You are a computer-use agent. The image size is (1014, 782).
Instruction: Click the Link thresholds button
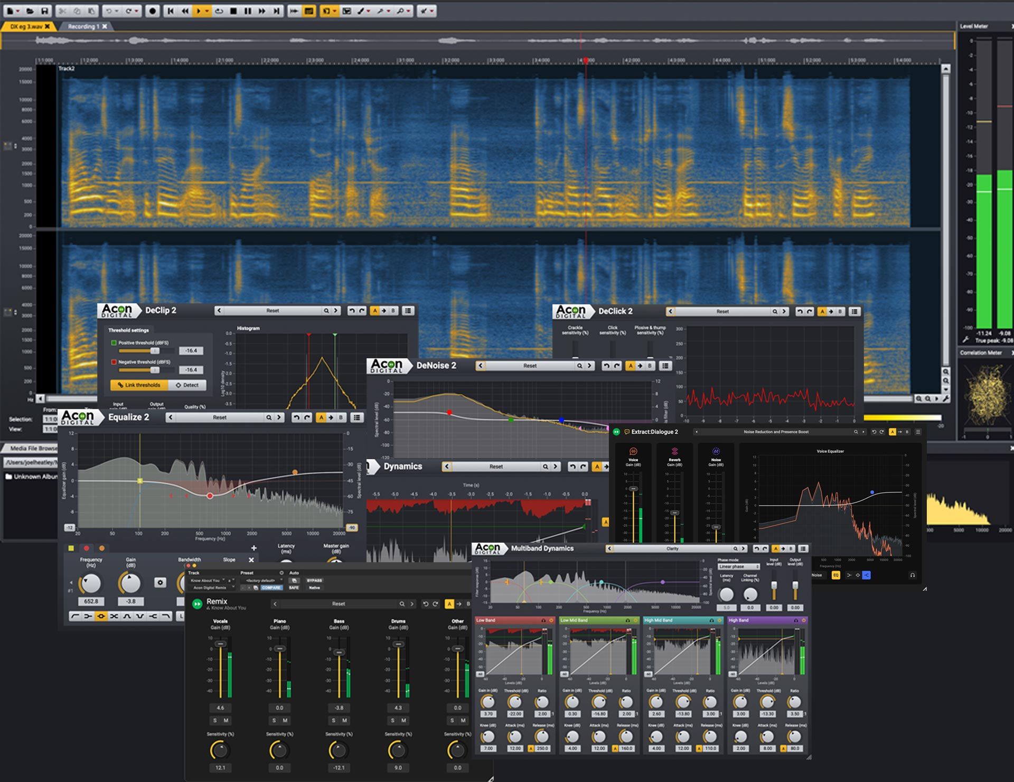(x=139, y=385)
